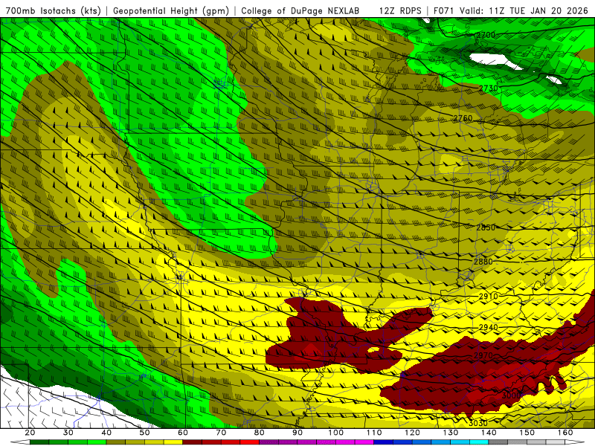
Task: Click the 'College of DuPage NEXLAB' label
Action: pyautogui.click(x=300, y=10)
